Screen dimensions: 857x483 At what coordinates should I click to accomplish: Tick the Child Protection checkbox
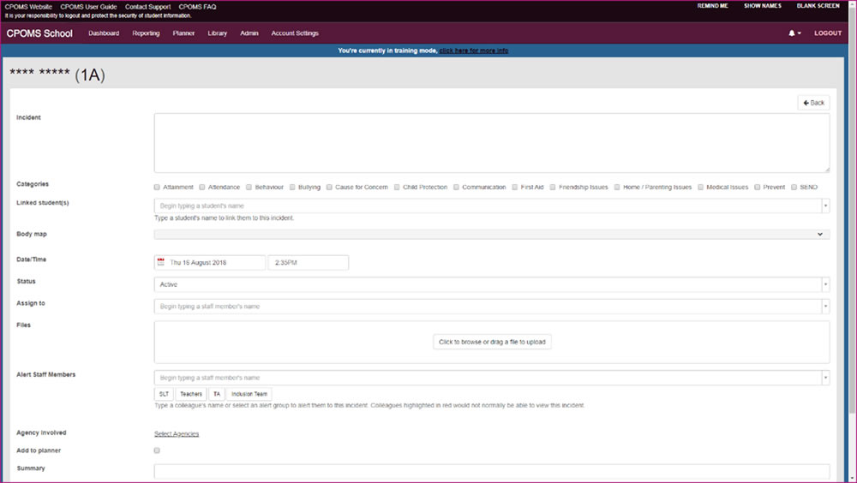pyautogui.click(x=397, y=187)
